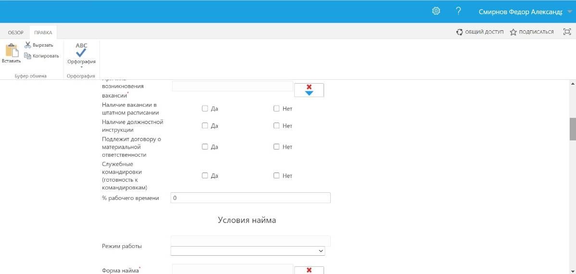Expand the Режим работы dropdown list
Image resolution: width=576 pixels, height=274 pixels.
(x=248, y=251)
